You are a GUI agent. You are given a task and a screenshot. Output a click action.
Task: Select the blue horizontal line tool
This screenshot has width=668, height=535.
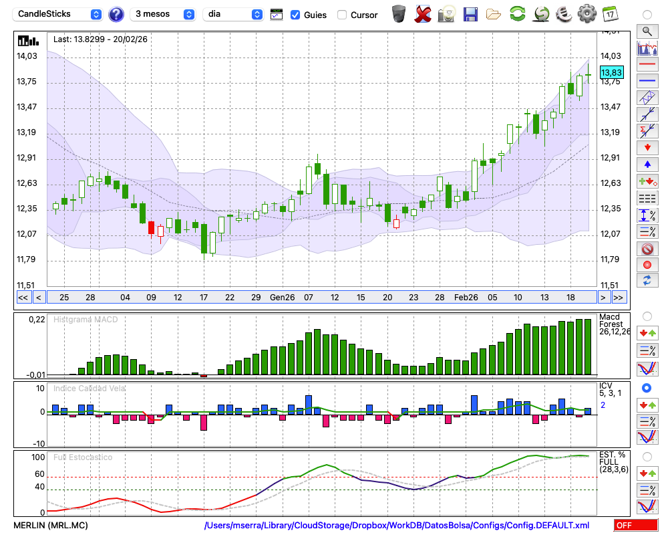click(647, 81)
